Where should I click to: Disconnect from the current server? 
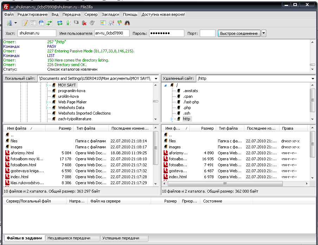(x=84, y=23)
